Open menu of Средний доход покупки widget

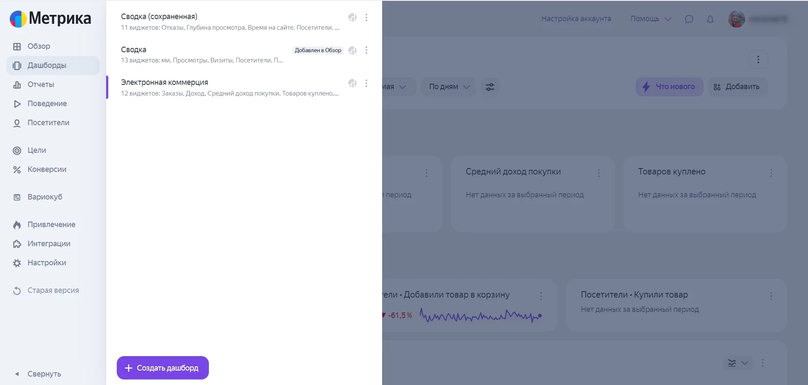(599, 173)
